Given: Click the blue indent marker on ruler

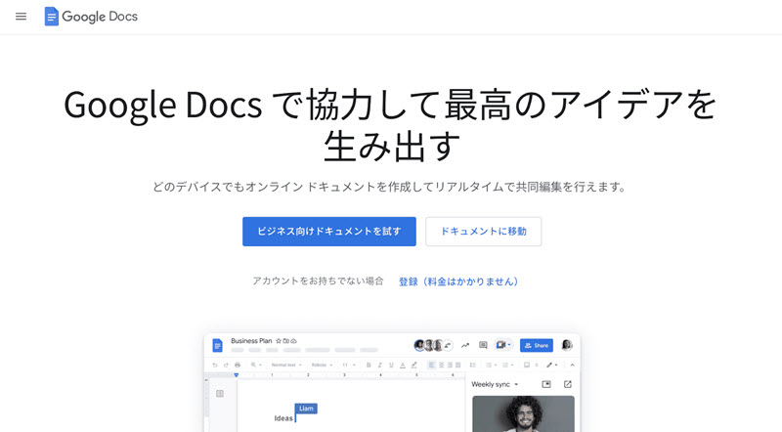Looking at the screenshot, I should click(237, 374).
